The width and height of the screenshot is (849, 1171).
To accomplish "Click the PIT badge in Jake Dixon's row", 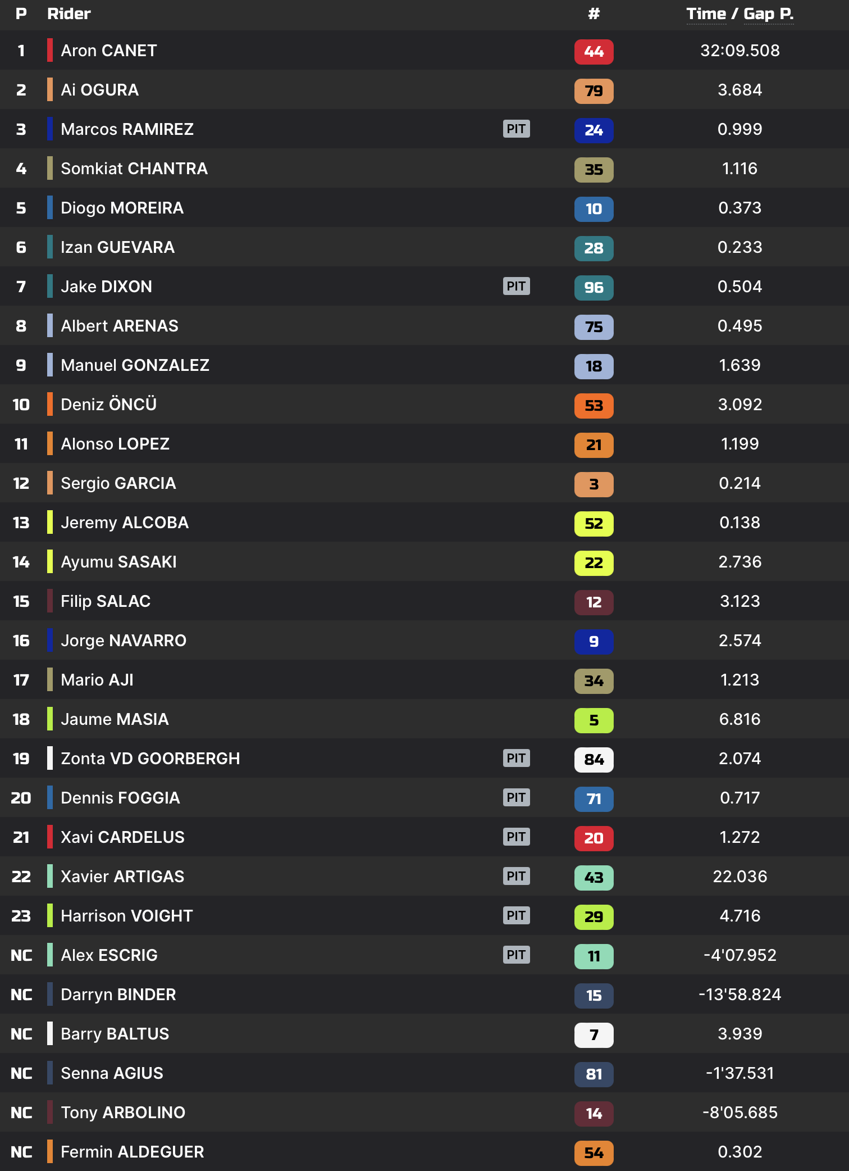I will coord(516,286).
